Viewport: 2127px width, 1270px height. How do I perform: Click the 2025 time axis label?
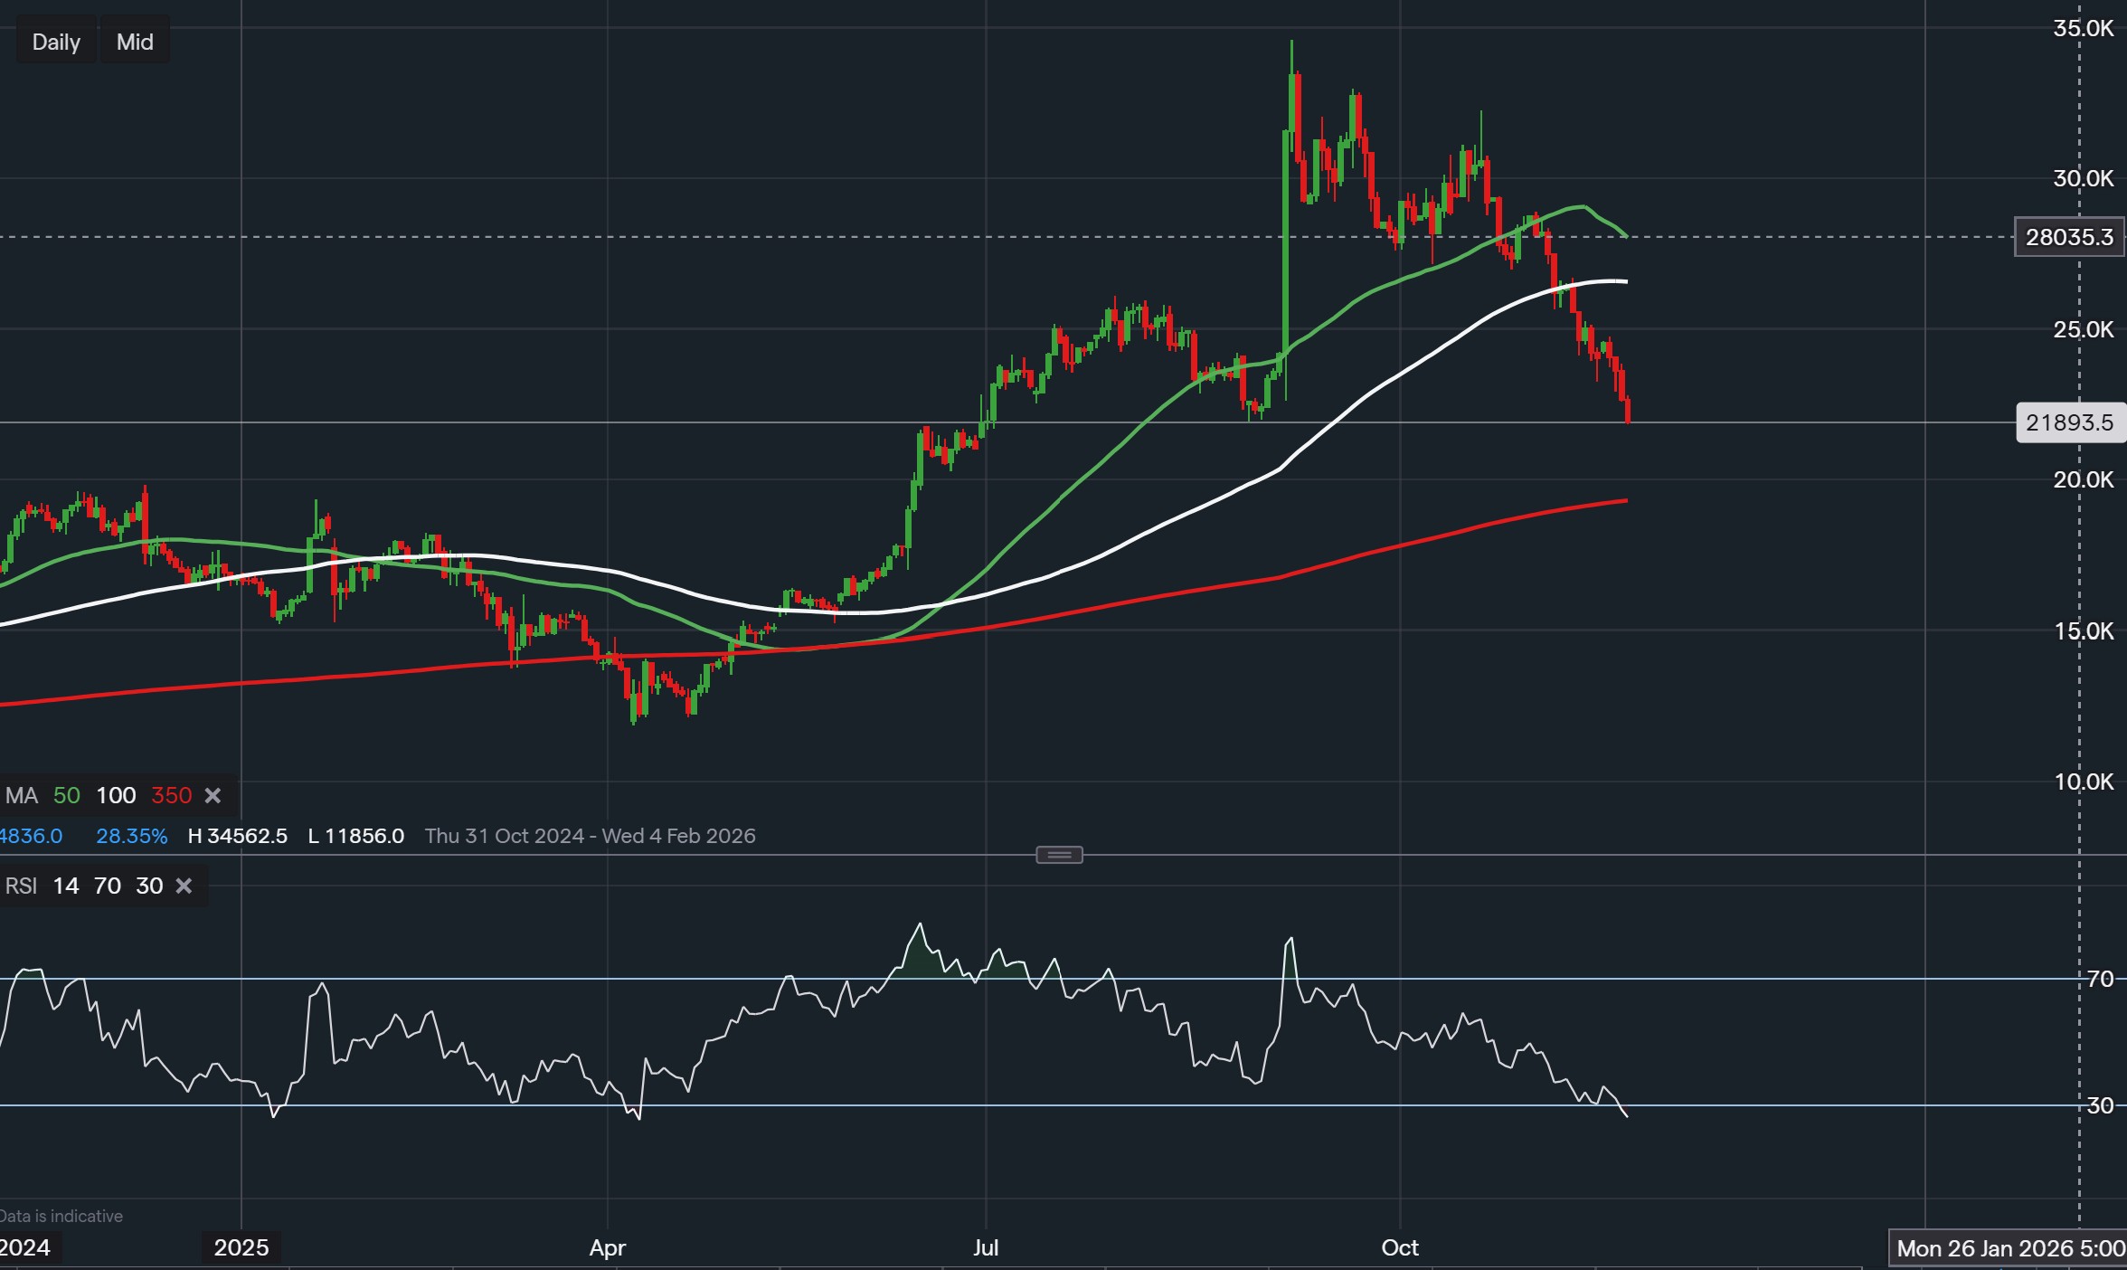pyautogui.click(x=241, y=1248)
